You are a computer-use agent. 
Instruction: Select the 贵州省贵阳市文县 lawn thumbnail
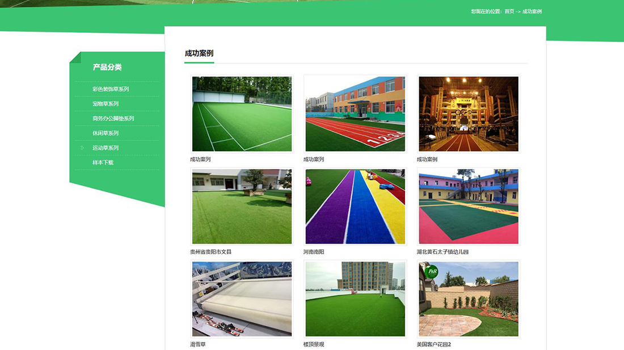tap(242, 207)
